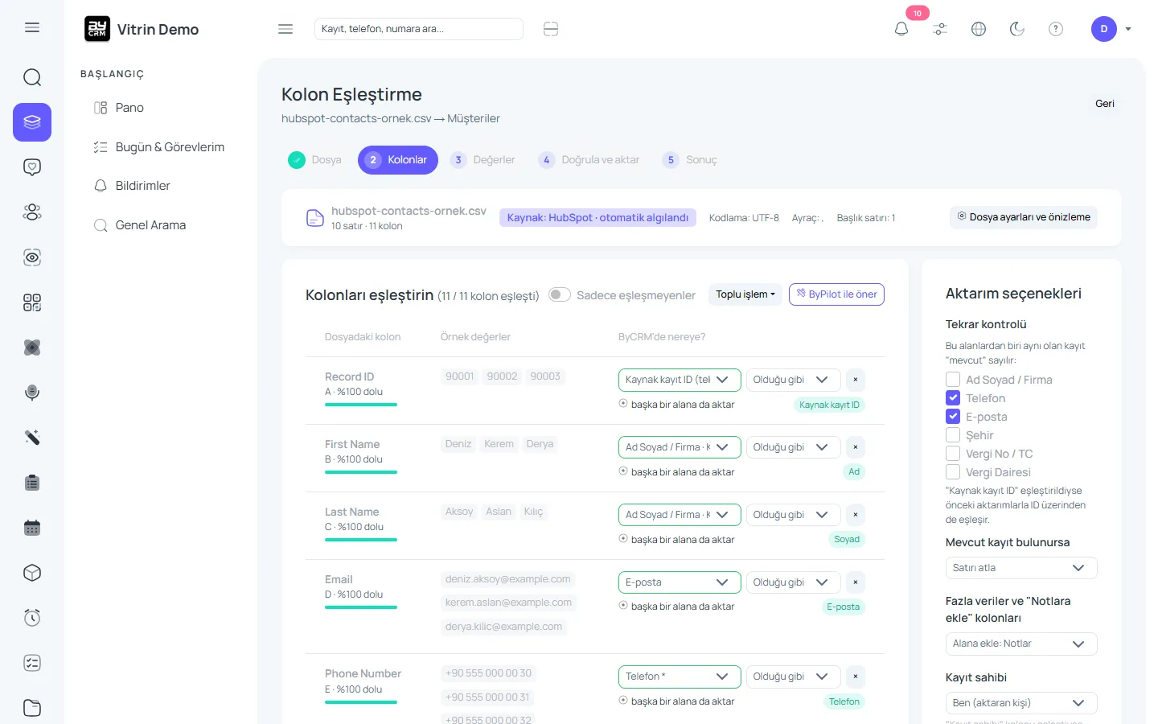Open Dosya ayarları ve önizleme
The height and width of the screenshot is (724, 1158).
[1023, 217]
